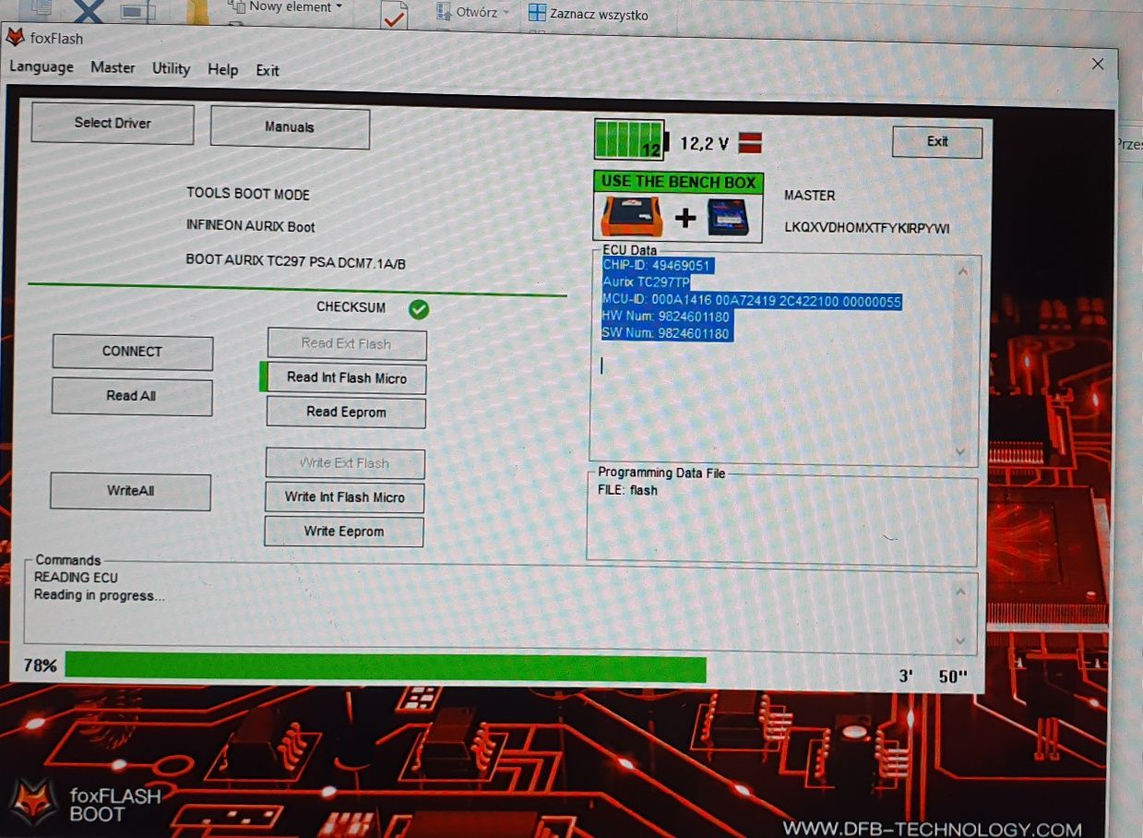Screen dimensions: 1143x838
Task: Open the Utility menu
Action: point(171,68)
